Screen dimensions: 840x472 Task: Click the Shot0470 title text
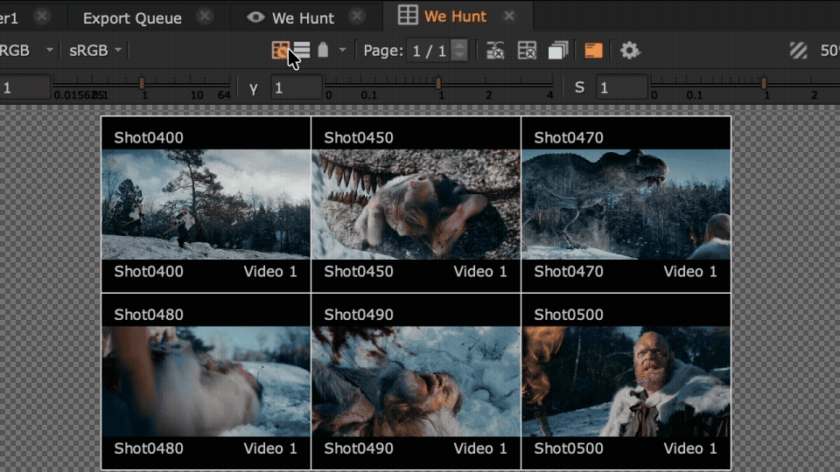tap(569, 137)
